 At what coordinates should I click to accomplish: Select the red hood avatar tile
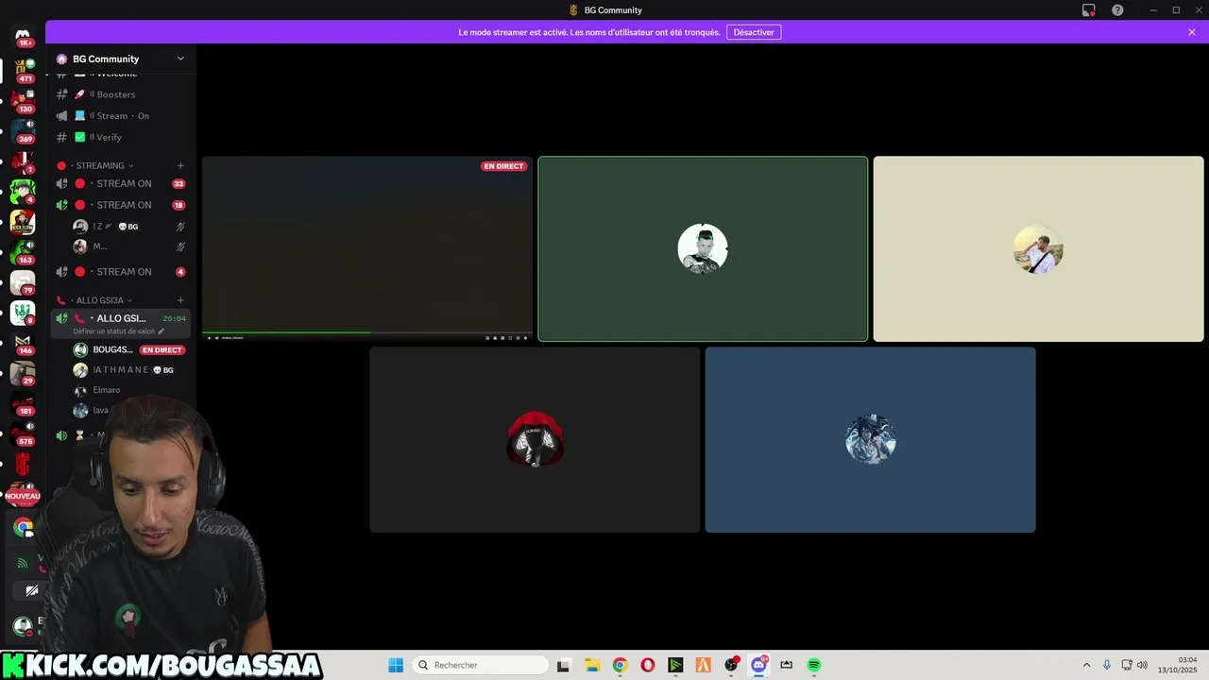[x=535, y=440]
